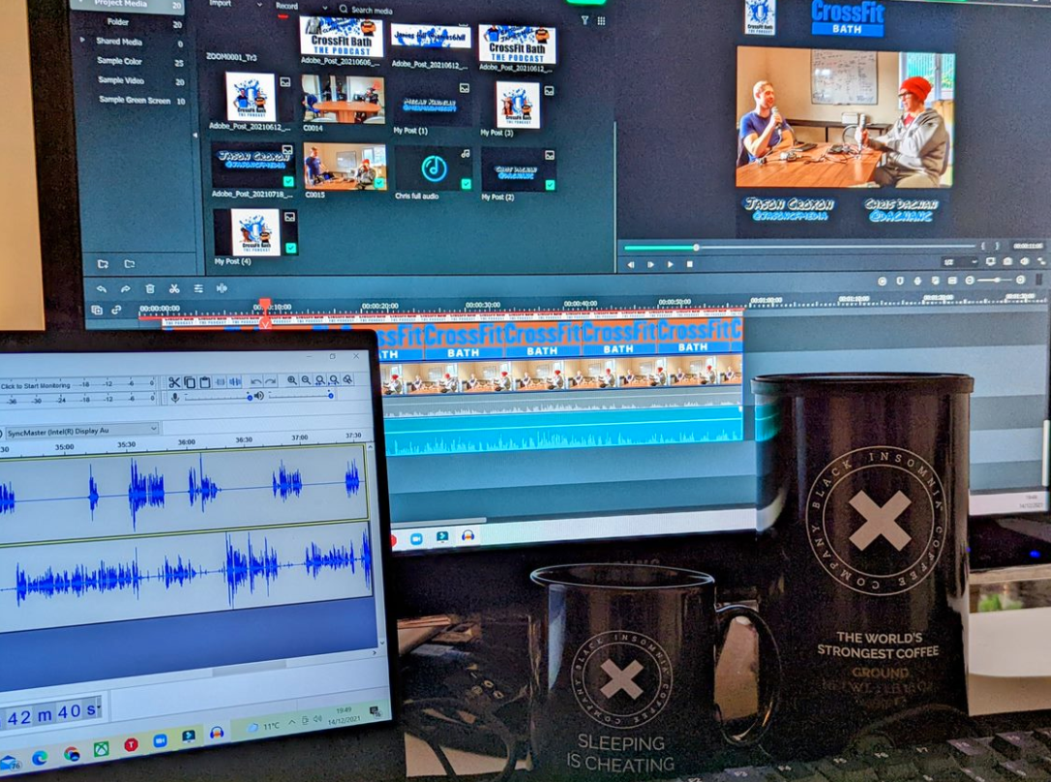
Task: Select the C0014 video clip thumbnail
Action: tap(343, 99)
